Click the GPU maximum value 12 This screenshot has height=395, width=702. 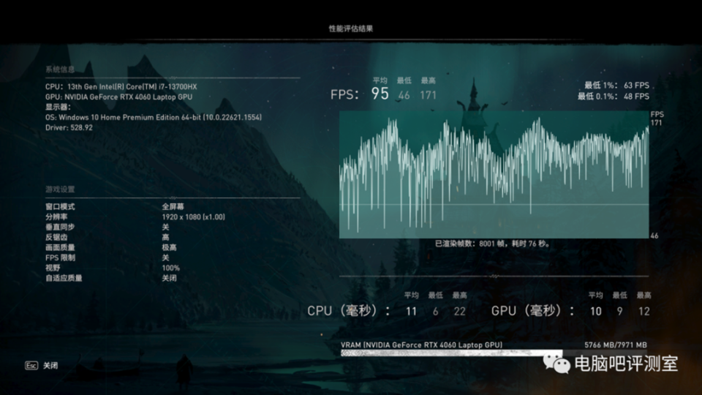pos(643,312)
